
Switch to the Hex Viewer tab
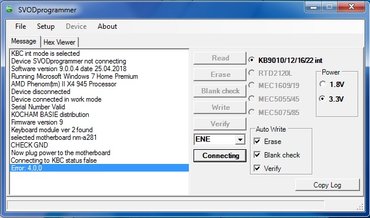pos(59,42)
